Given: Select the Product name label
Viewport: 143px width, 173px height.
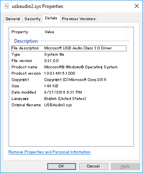Looking at the screenshot, I should point(24,67).
